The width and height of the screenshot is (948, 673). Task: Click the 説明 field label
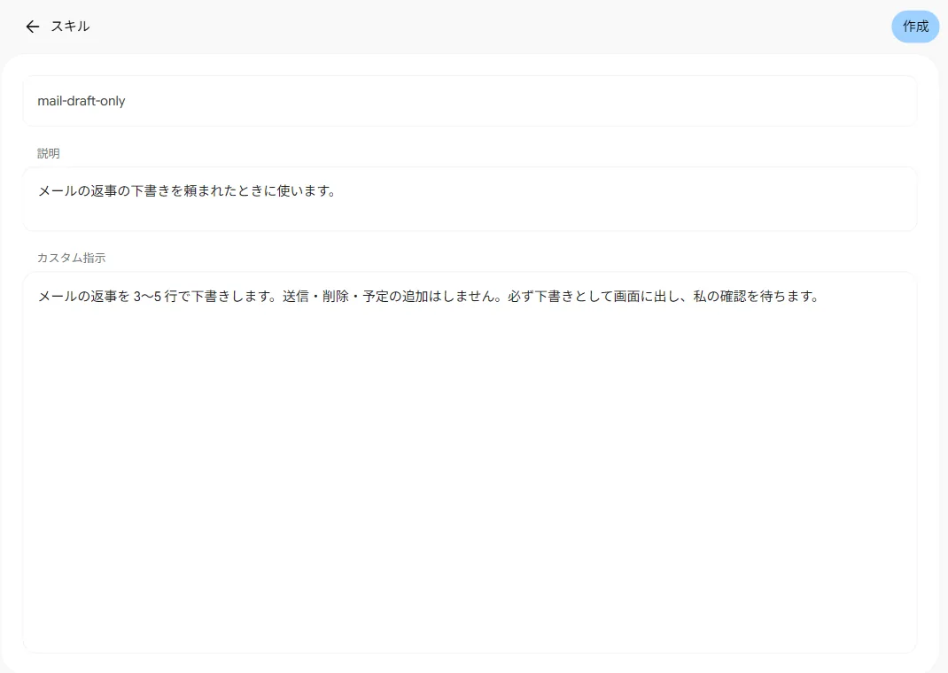pyautogui.click(x=49, y=153)
